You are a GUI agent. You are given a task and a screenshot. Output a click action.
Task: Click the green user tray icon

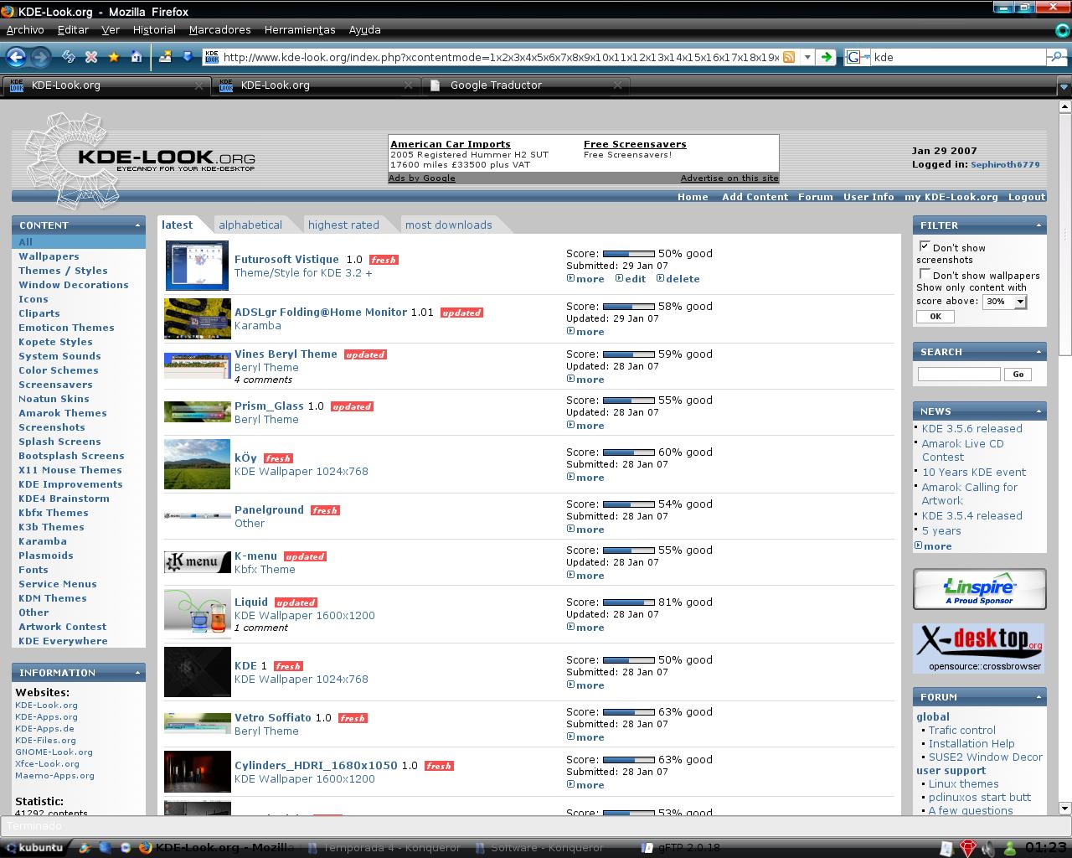pyautogui.click(x=1010, y=848)
